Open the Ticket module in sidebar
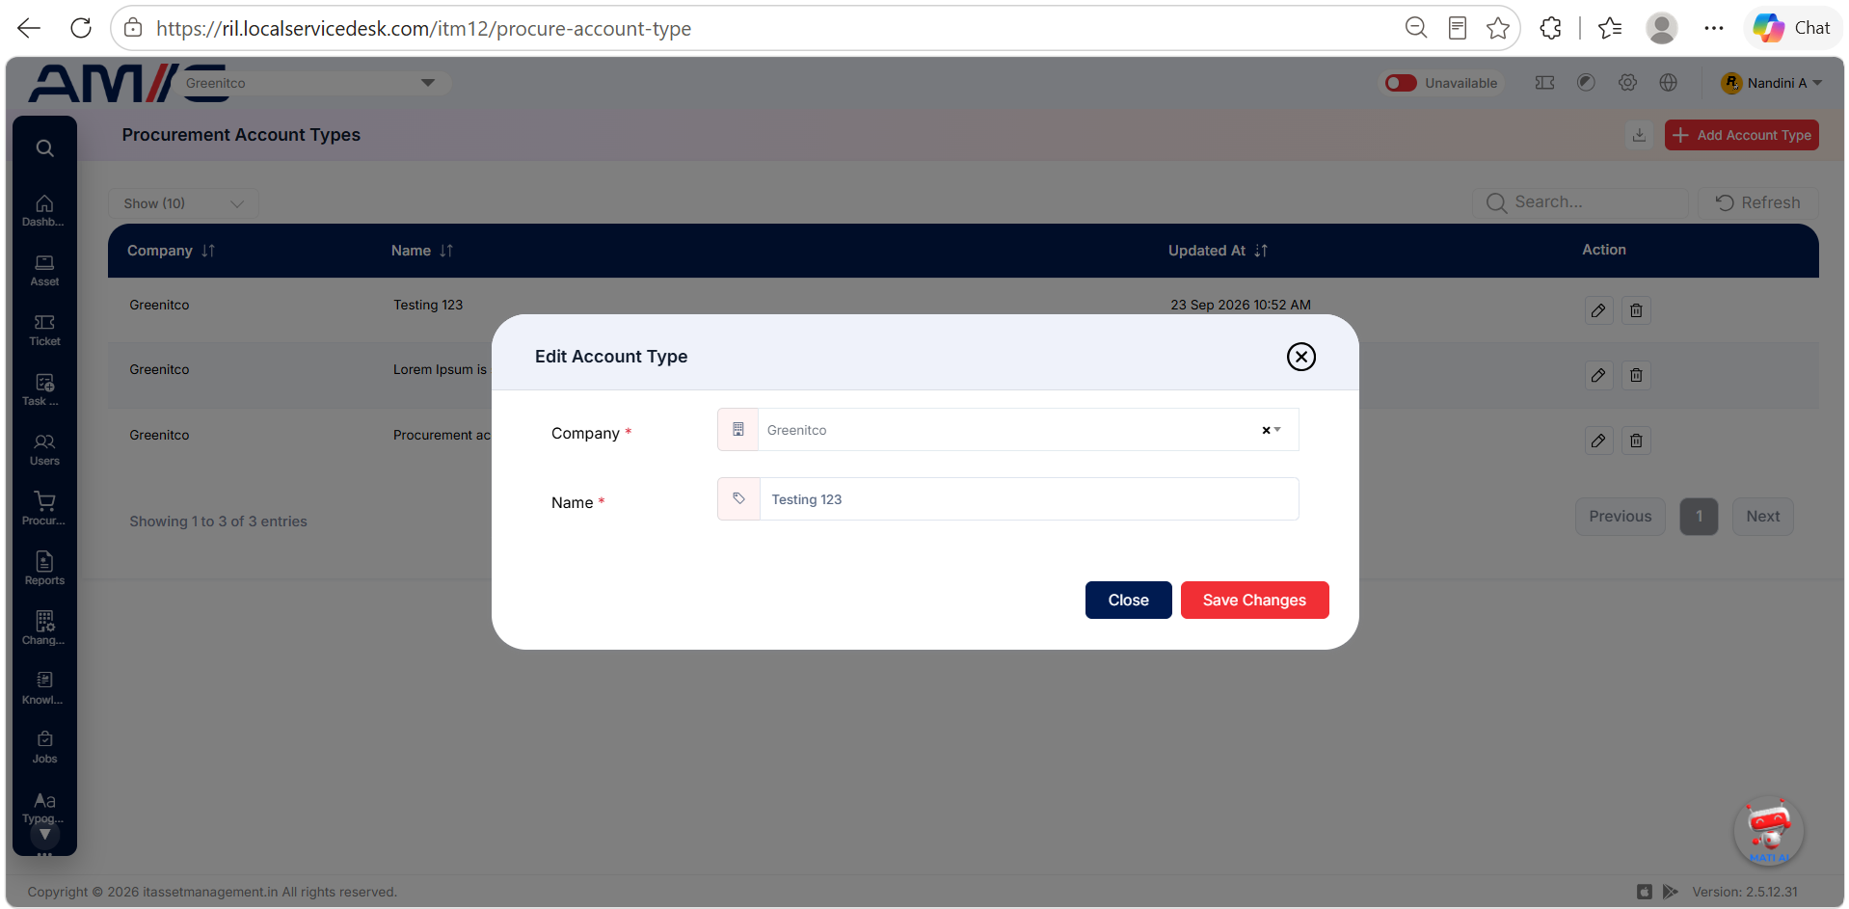The image size is (1849, 909). [44, 330]
